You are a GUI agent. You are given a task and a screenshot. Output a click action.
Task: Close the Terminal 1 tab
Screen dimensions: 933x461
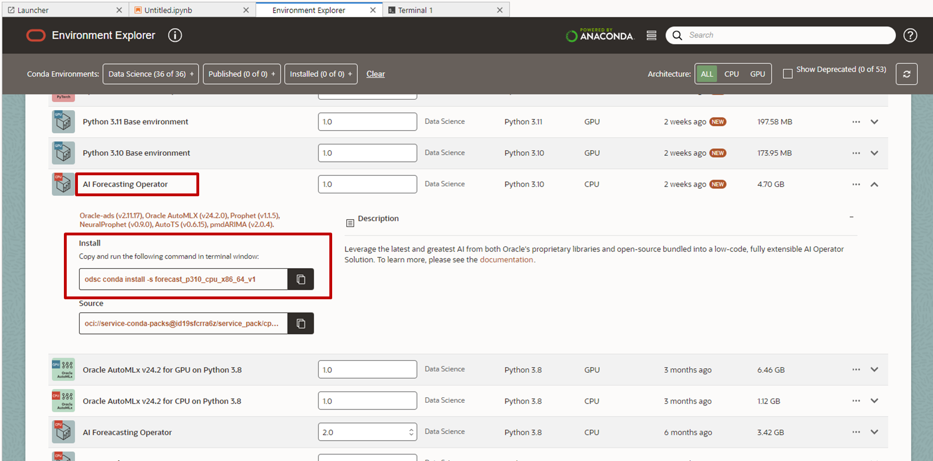500,10
